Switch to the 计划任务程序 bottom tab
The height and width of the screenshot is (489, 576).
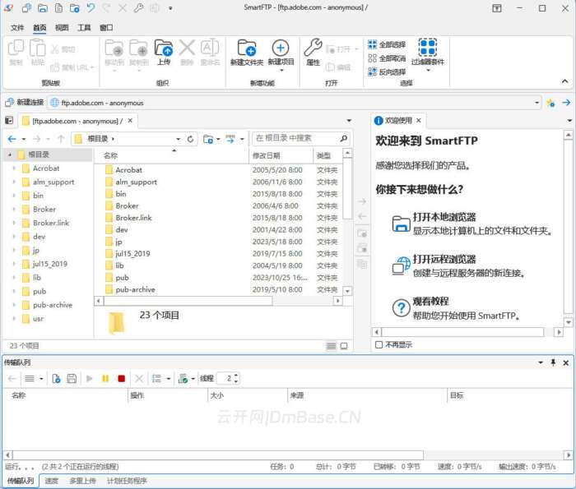point(127,481)
